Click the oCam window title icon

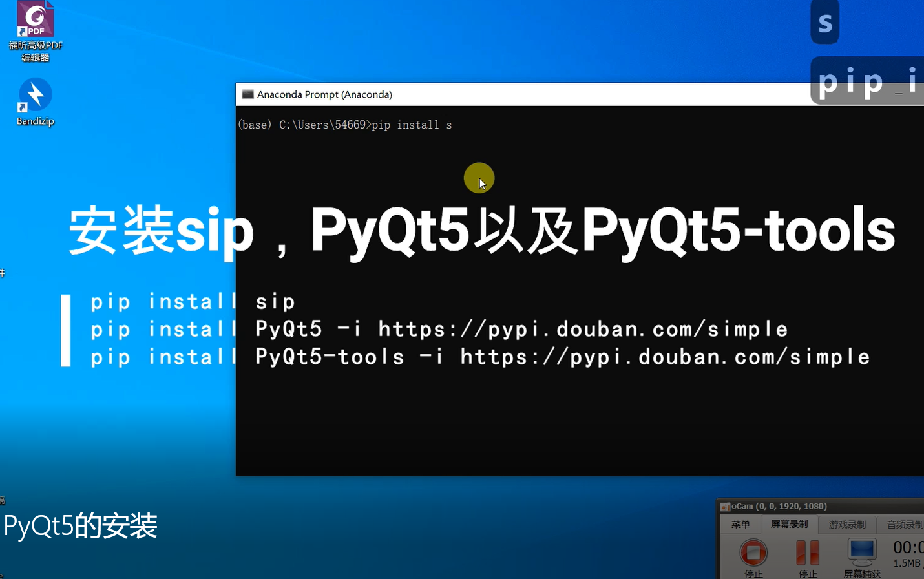pos(725,507)
